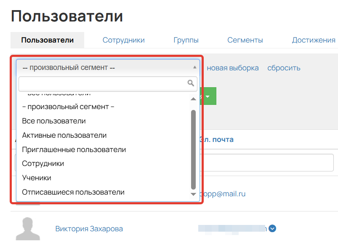Open the green split-button dropdown arrow
This screenshot has height=246, width=338.
tap(207, 96)
